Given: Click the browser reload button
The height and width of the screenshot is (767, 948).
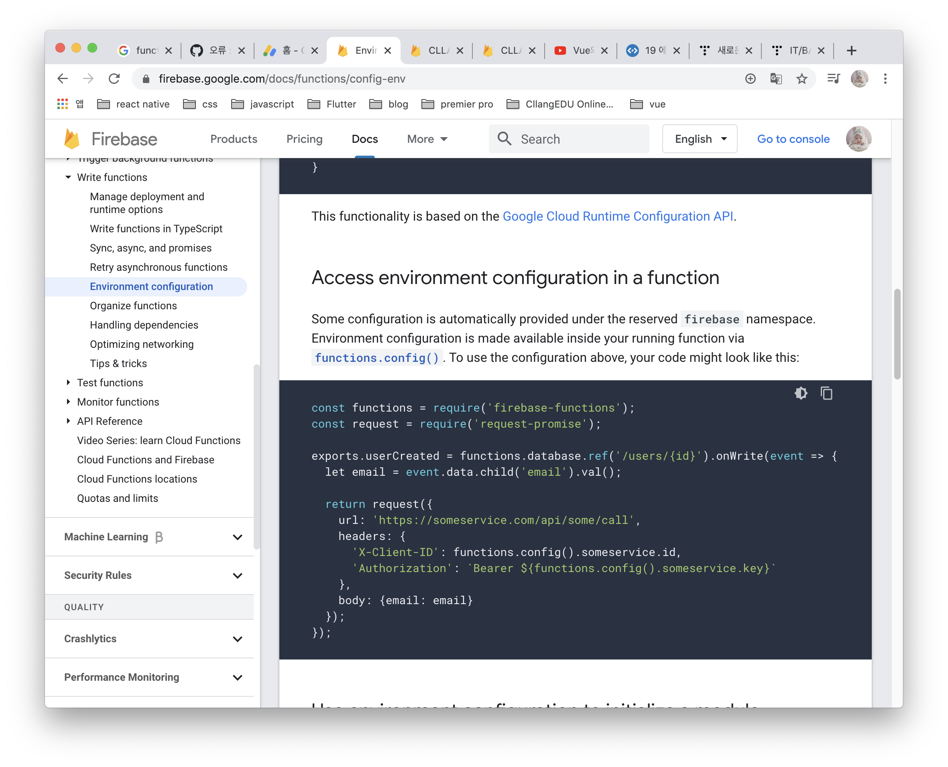Looking at the screenshot, I should [114, 79].
